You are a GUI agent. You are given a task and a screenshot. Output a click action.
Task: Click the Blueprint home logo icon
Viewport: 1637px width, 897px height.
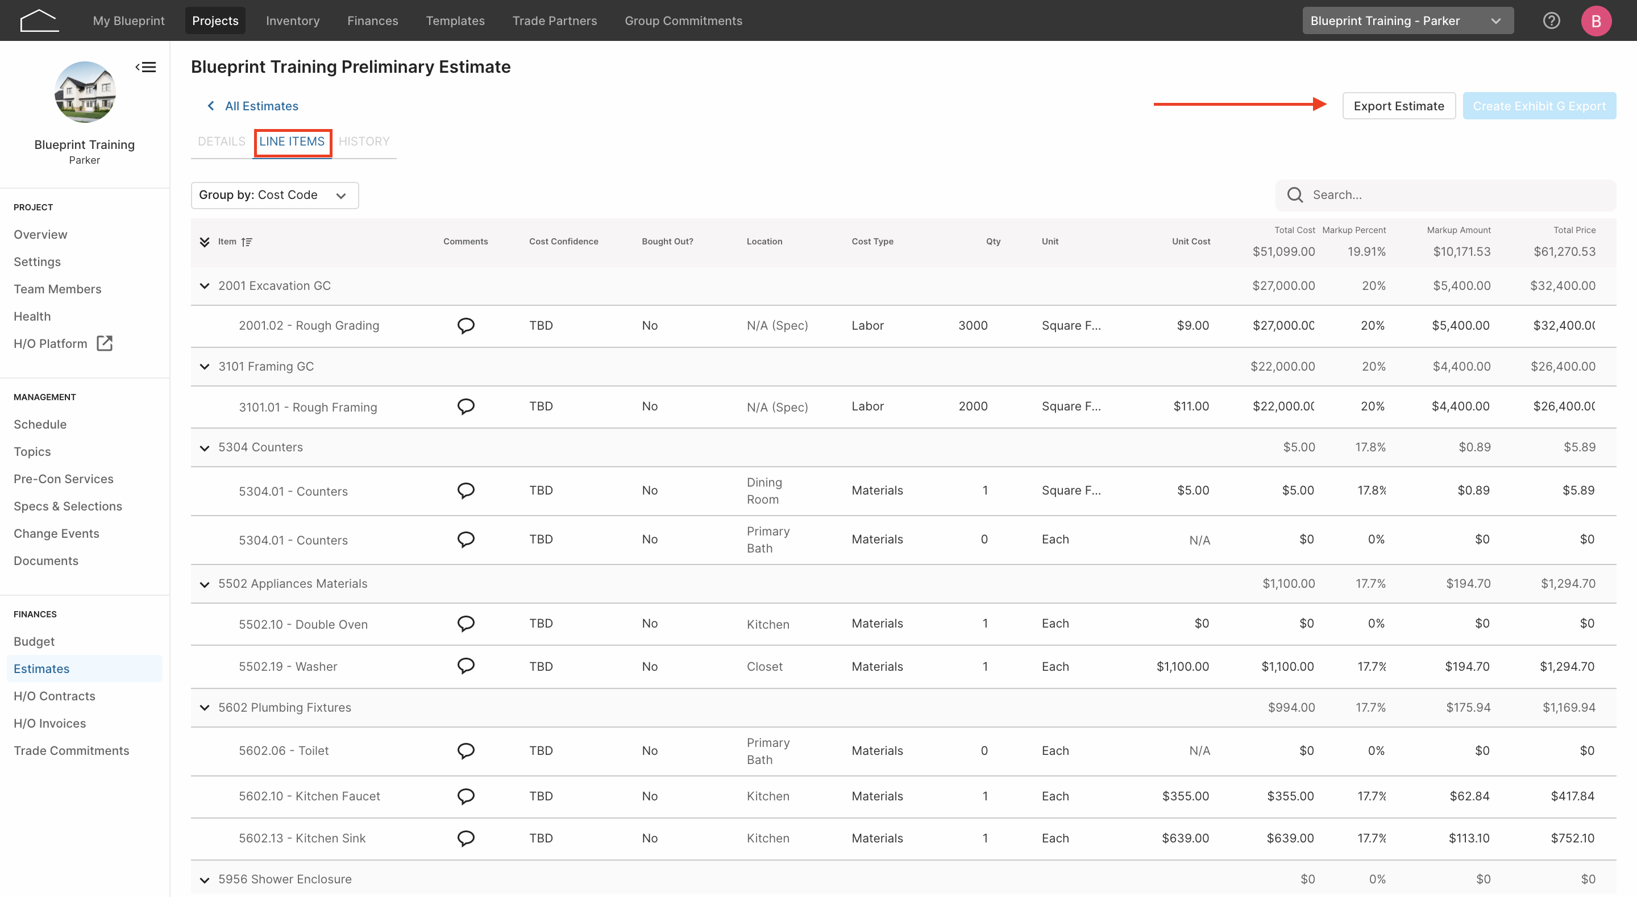(x=39, y=20)
